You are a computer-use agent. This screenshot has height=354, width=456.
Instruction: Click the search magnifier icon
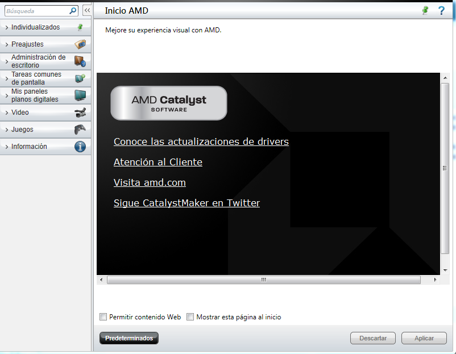click(x=73, y=11)
